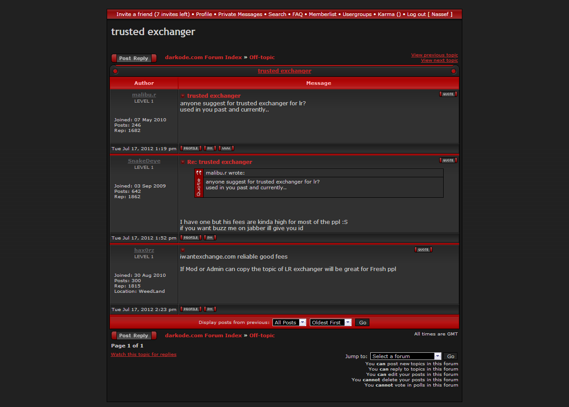Open View previous topic link
Viewport: 569px width, 407px height.
(x=434, y=55)
